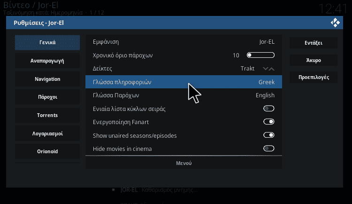Toggle Ενιαία λίστα κύκλων σειράς switch
Screen dimensions: 352x204
pos(269,109)
